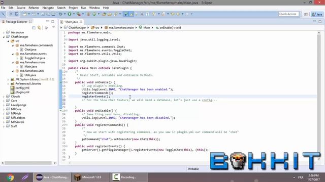
Task: Open the Source menu
Action: 21,8
